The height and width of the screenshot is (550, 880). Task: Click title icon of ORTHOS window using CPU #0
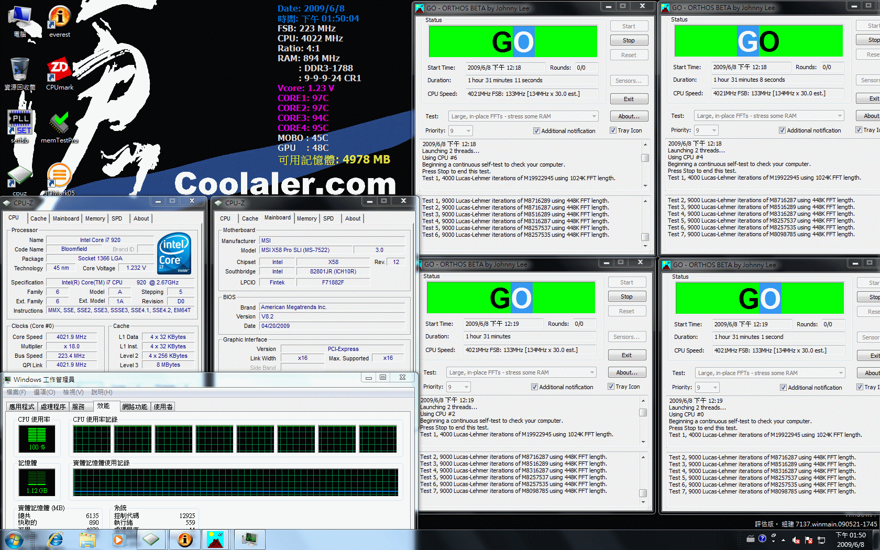pos(666,265)
